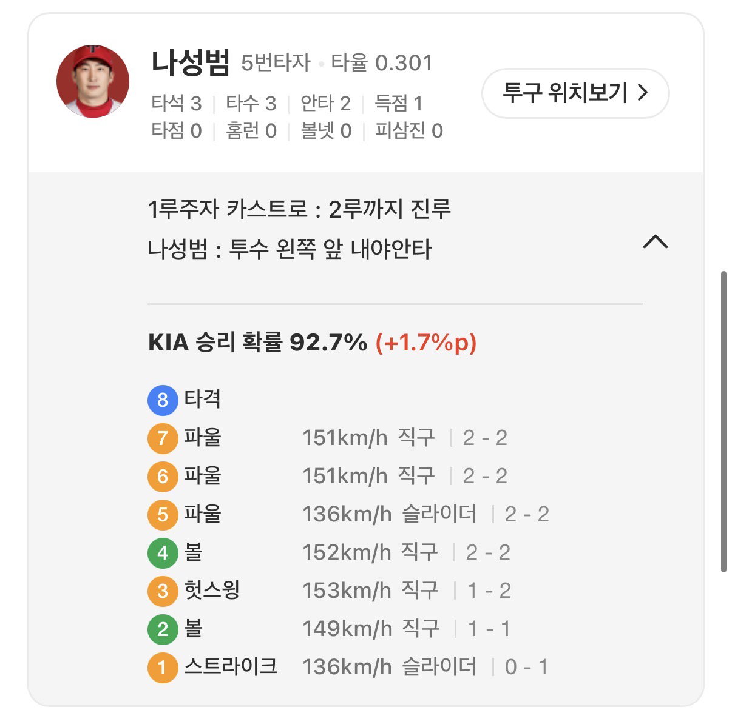The image size is (732, 710).
Task: Open 나성범 player profile photo
Action: coord(92,81)
